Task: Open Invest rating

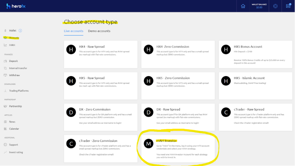Action: click(16, 152)
